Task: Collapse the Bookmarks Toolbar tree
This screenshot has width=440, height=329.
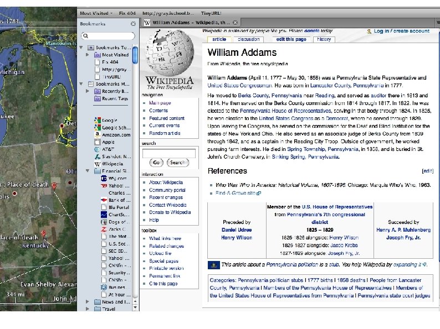Action: coord(81,48)
